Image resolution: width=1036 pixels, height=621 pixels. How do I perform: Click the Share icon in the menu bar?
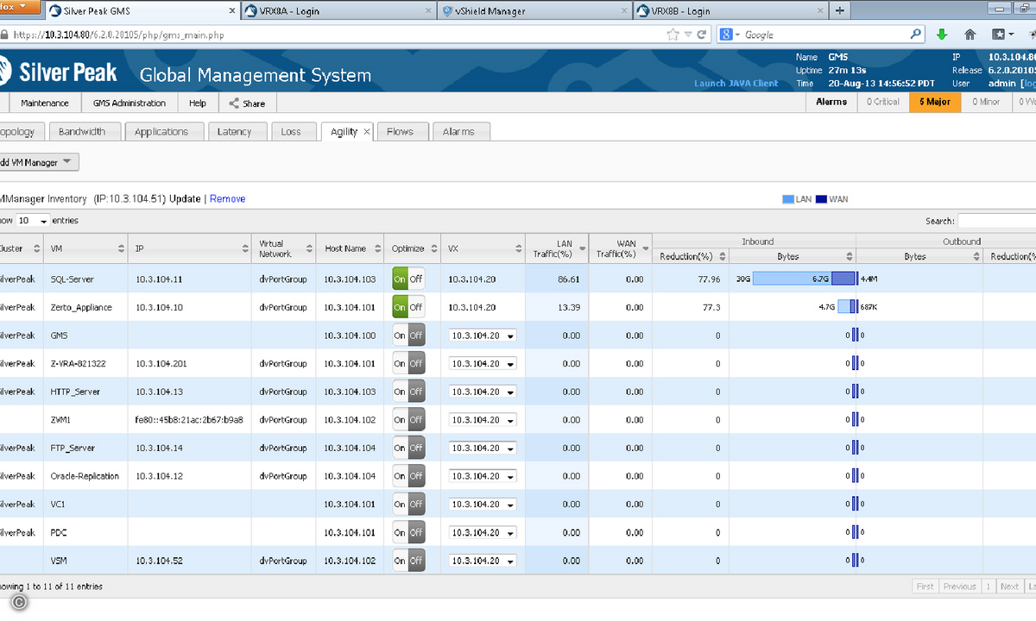point(234,103)
